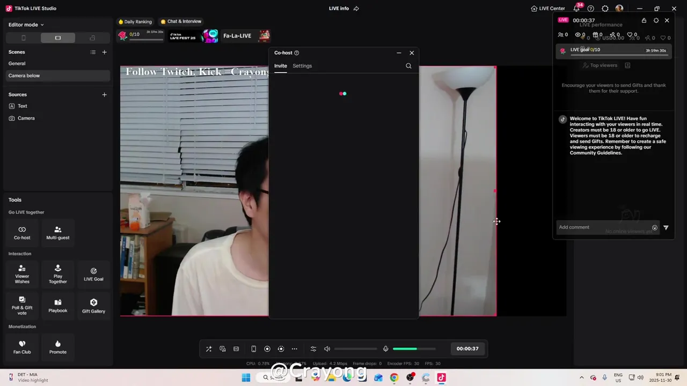Click the 0/10 goal badge near Daily Ranking
687x386 pixels.
point(141,36)
